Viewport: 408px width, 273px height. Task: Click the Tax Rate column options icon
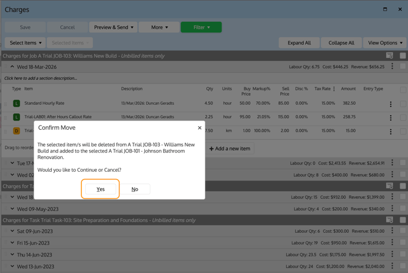(x=334, y=89)
